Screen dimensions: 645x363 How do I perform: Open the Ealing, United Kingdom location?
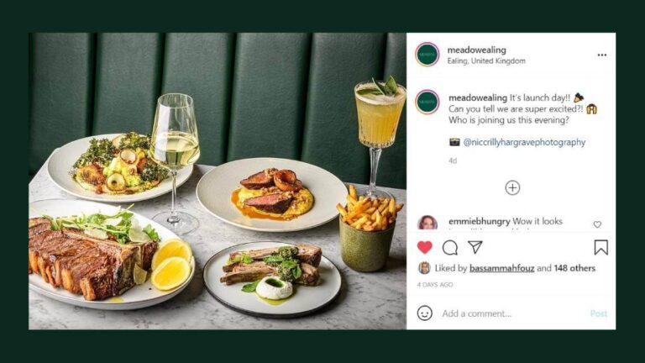[x=486, y=61]
